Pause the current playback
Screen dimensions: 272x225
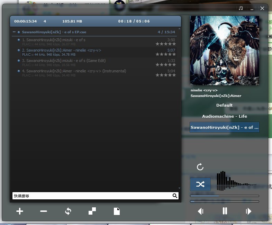coord(225,211)
